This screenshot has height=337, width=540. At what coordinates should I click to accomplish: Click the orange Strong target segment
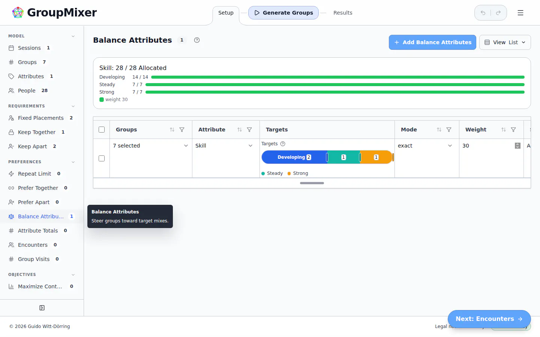pos(376,157)
